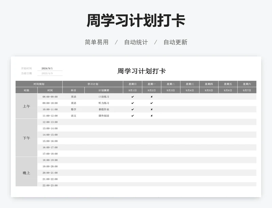The width and height of the screenshot is (272, 208).
Task: Click the 时段 sub-header cell
Action: point(27,90)
